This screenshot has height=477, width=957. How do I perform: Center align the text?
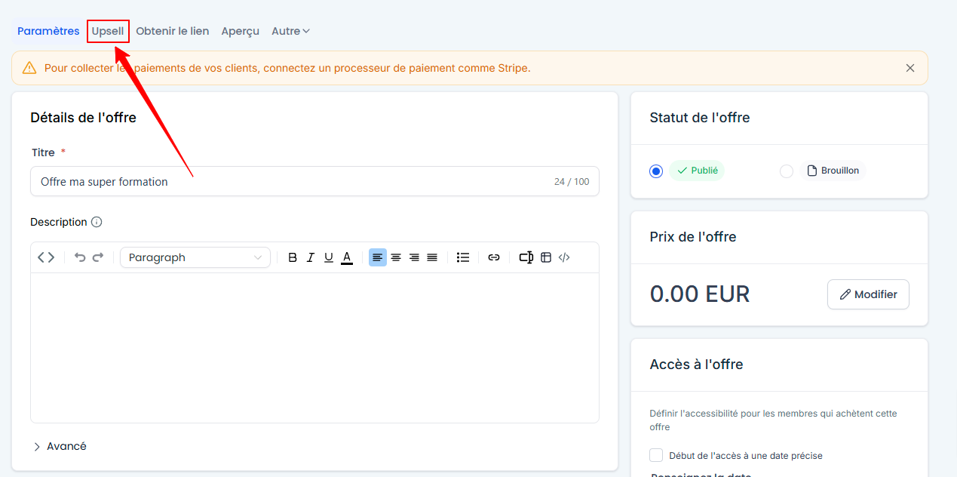point(396,257)
